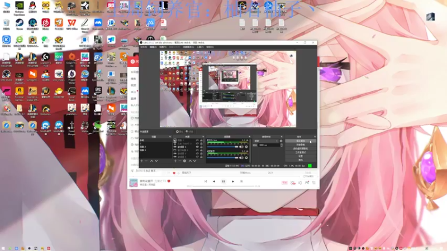Image resolution: width=447 pixels, height=251 pixels.
Task: Move the selected source down
Action: click(194, 161)
